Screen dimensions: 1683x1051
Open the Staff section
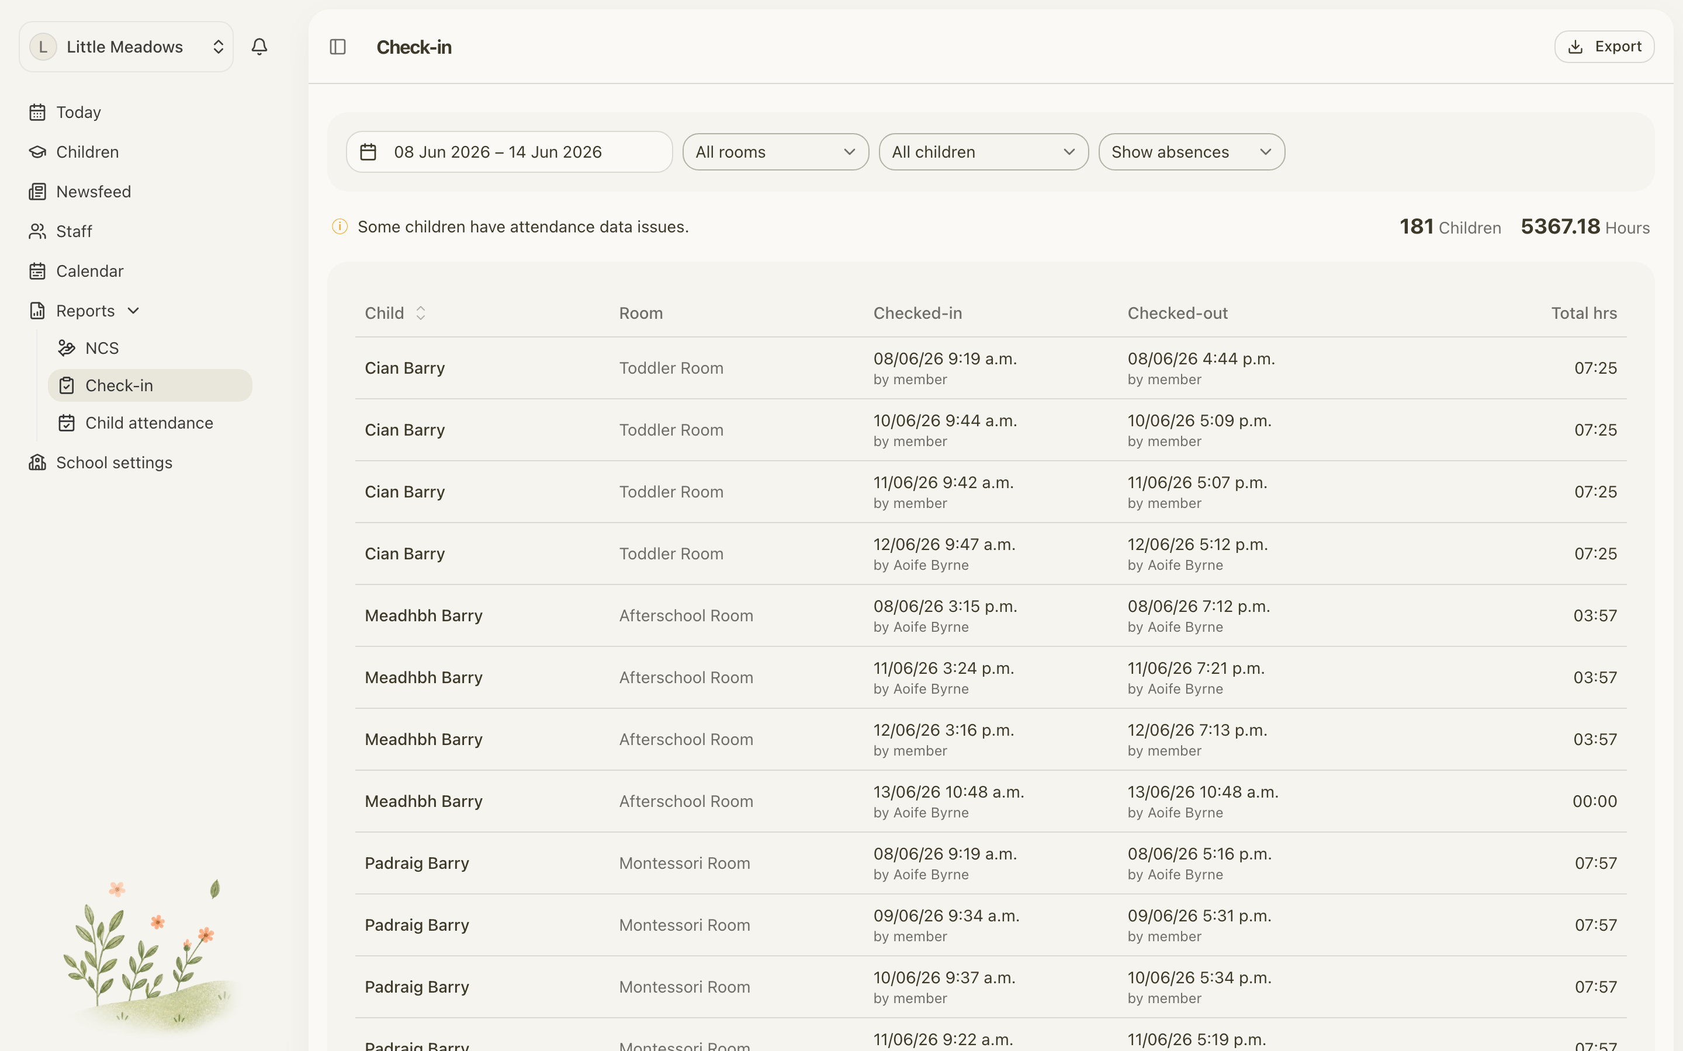point(74,231)
